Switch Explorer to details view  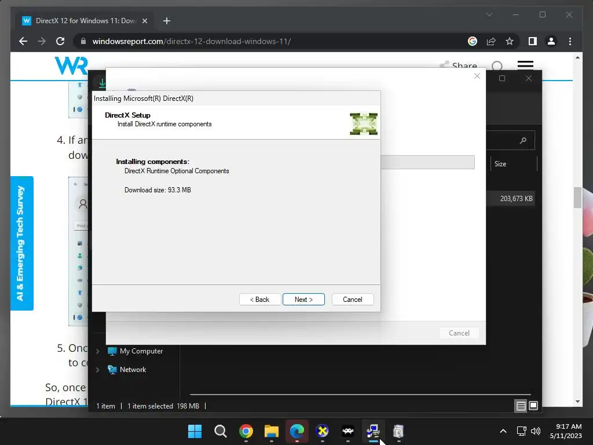click(x=521, y=406)
